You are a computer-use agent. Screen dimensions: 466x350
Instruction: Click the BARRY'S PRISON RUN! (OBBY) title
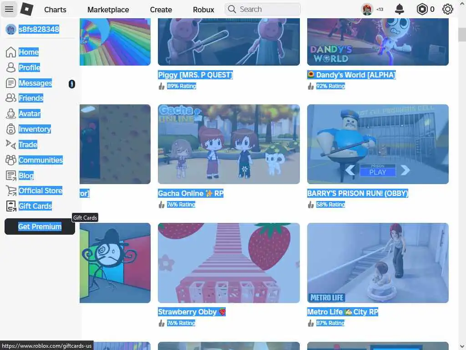[x=358, y=193]
